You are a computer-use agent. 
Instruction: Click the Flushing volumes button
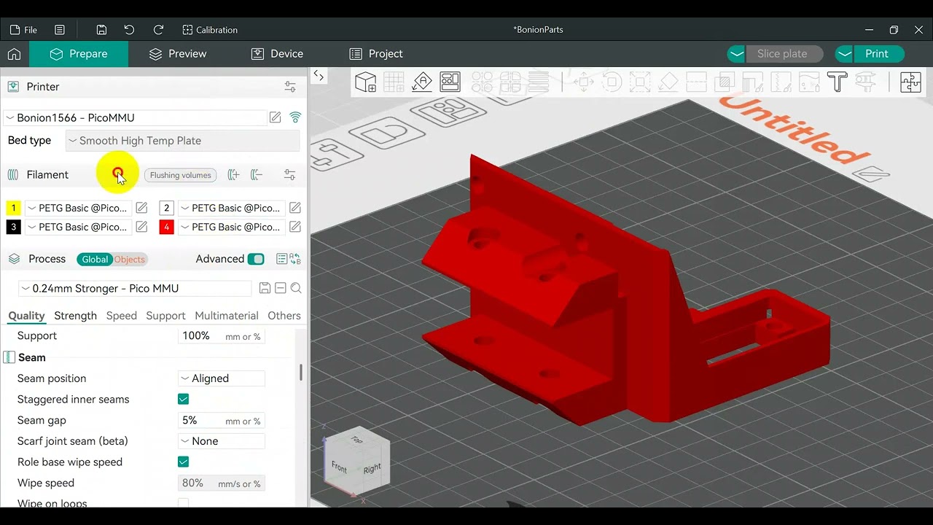coord(180,175)
